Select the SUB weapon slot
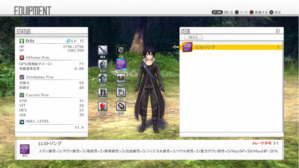Screen dimensions: 299x168 pyautogui.click(x=121, y=50)
